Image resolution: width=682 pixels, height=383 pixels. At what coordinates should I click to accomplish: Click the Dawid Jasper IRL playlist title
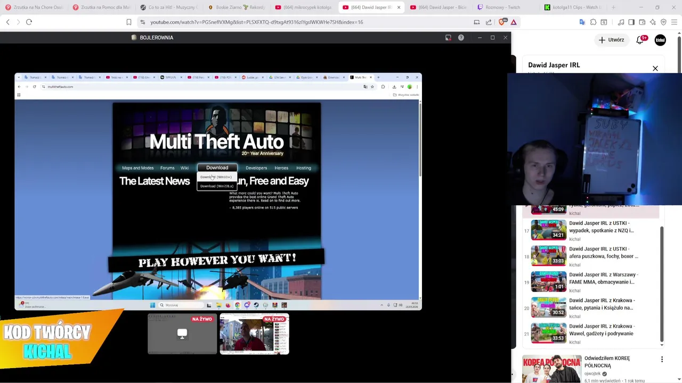(554, 65)
